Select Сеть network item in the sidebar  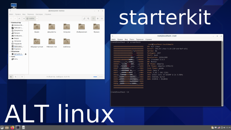pyautogui.click(x=14, y=59)
